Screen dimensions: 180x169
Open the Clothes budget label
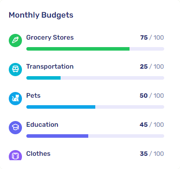(38, 154)
